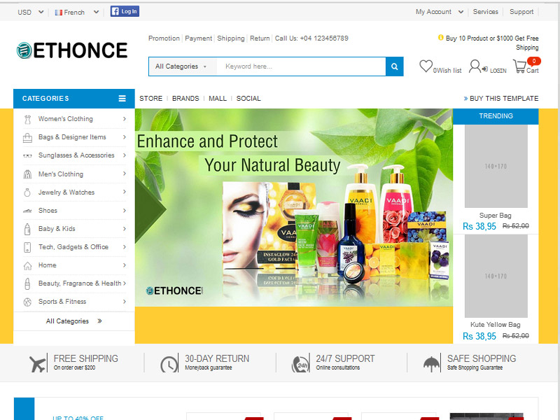This screenshot has width=560, height=420.
Task: Open the Super Bag product thumbnail
Action: (x=496, y=166)
